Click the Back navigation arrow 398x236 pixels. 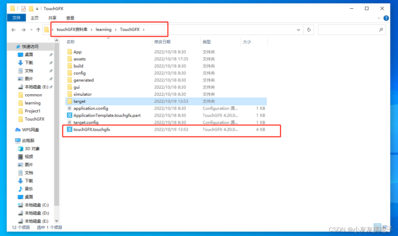(x=13, y=30)
